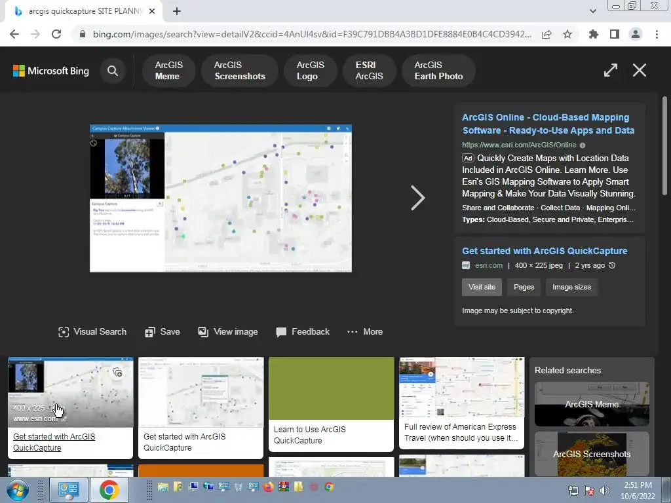Open the ArcGIS Online ad headline link

(548, 124)
